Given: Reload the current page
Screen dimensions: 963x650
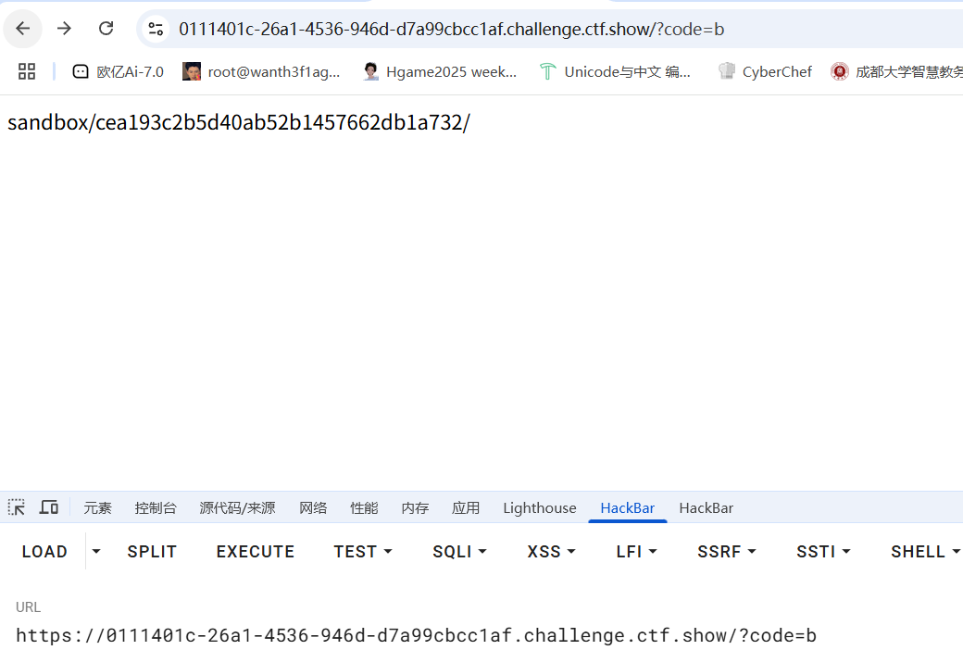Looking at the screenshot, I should coord(106,29).
